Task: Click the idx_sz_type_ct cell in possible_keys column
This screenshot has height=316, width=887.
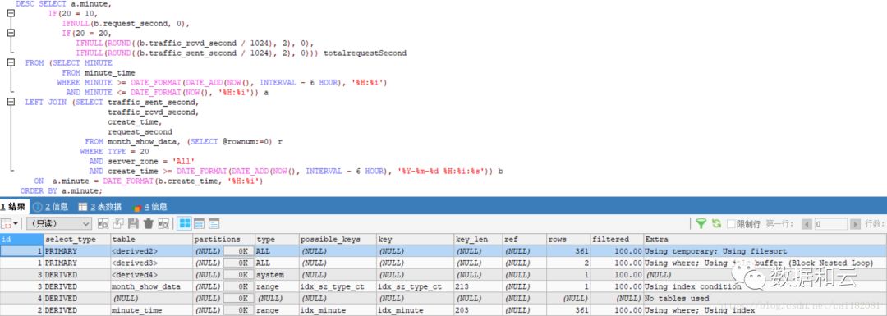Action: coord(338,286)
